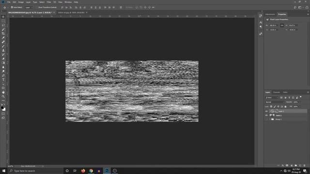Open the workspace switcher dropdown
This screenshot has width=310, height=174.
tap(300, 7)
